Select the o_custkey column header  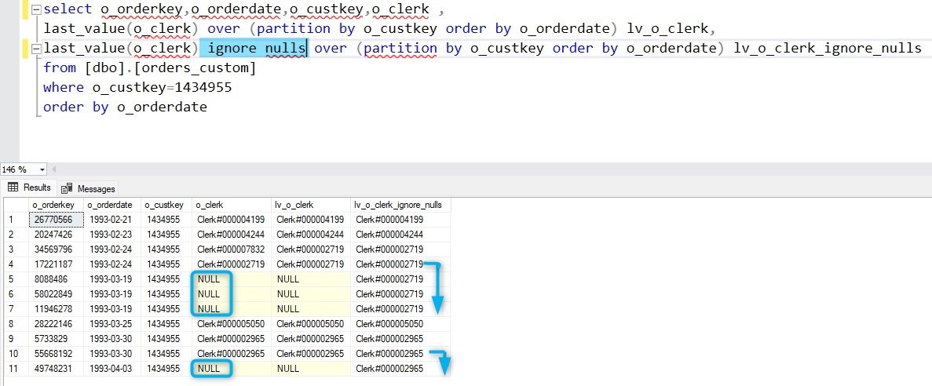tap(167, 205)
